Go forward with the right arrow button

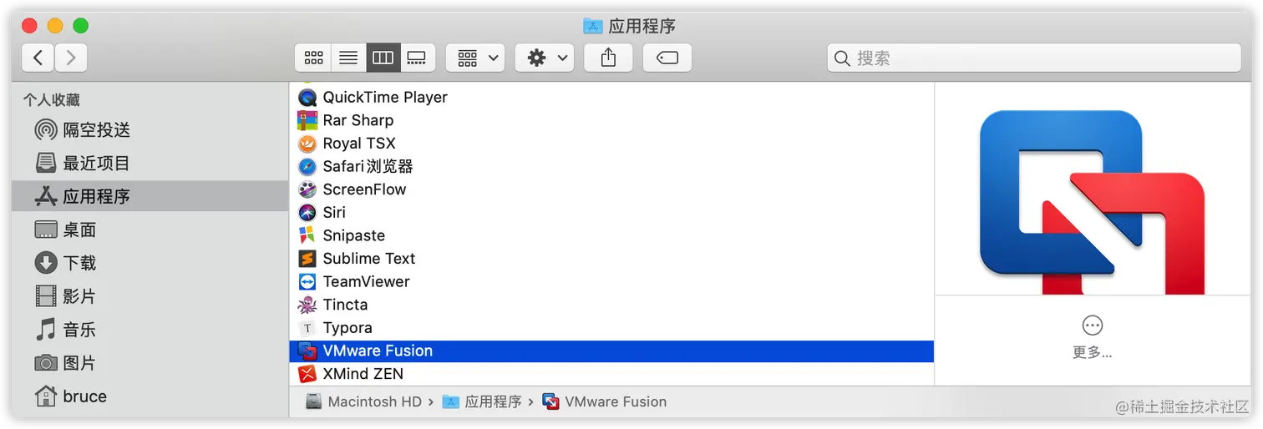pos(71,58)
